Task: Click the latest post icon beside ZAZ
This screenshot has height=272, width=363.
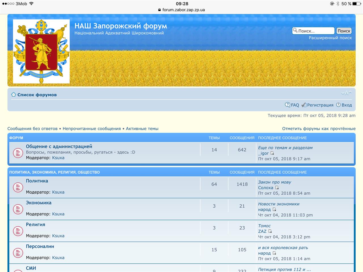Action: [x=270, y=231]
